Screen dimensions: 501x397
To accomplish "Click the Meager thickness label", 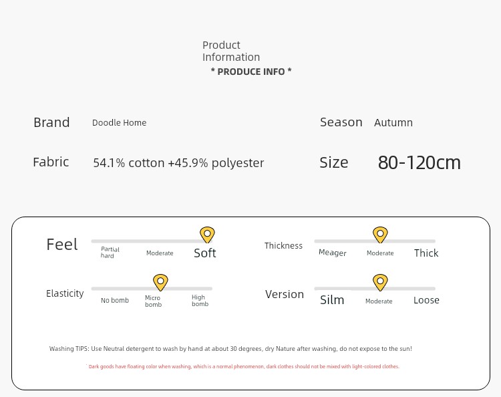I will [x=333, y=253].
